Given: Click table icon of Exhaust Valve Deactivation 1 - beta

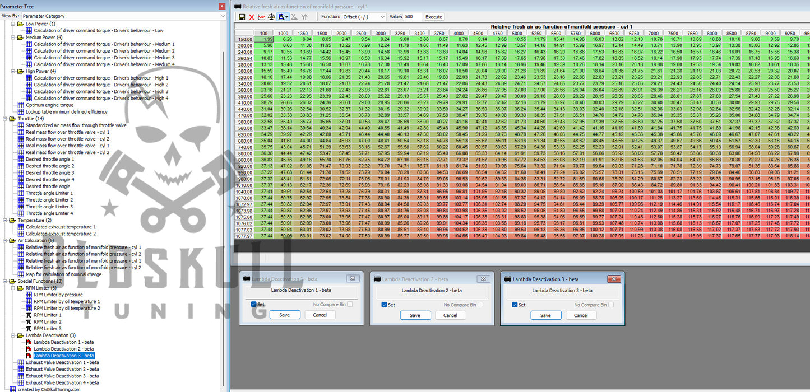Looking at the screenshot, I should [x=21, y=362].
